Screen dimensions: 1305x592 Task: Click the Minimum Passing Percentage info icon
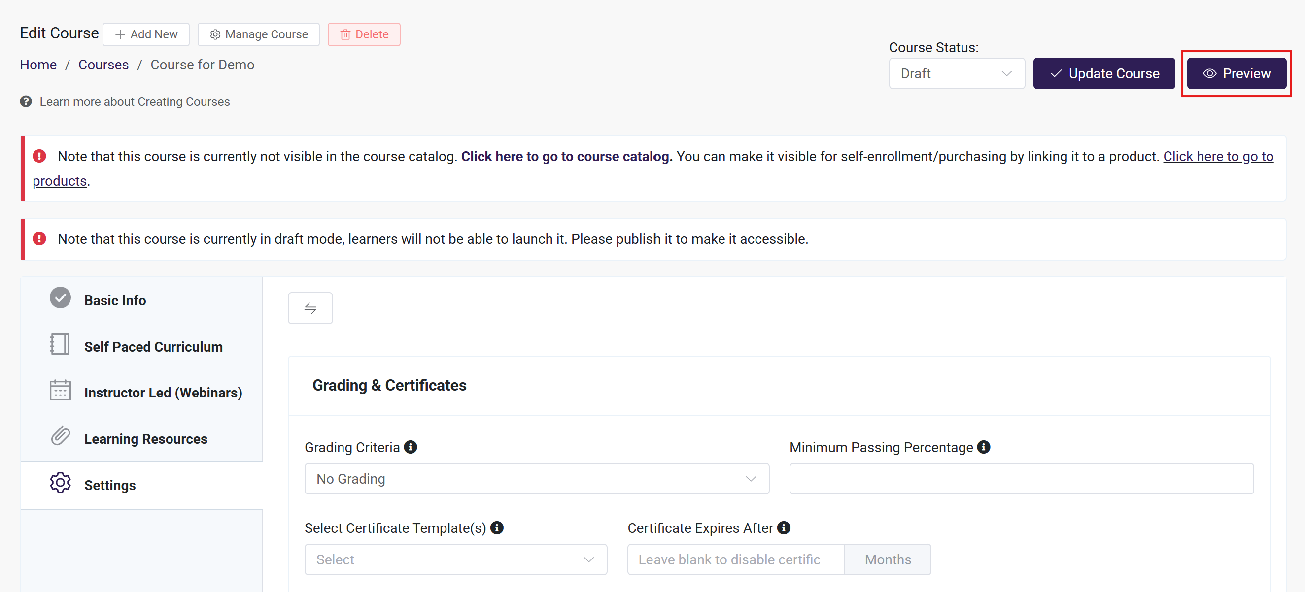pyautogui.click(x=983, y=447)
